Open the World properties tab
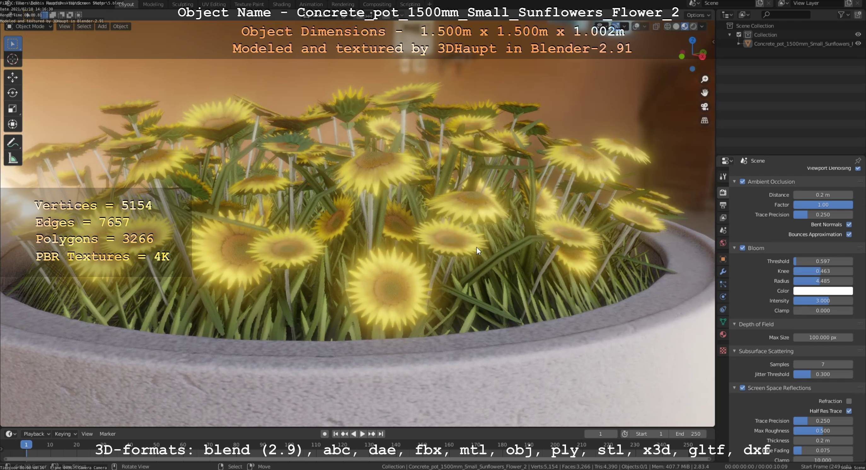 pyautogui.click(x=723, y=243)
